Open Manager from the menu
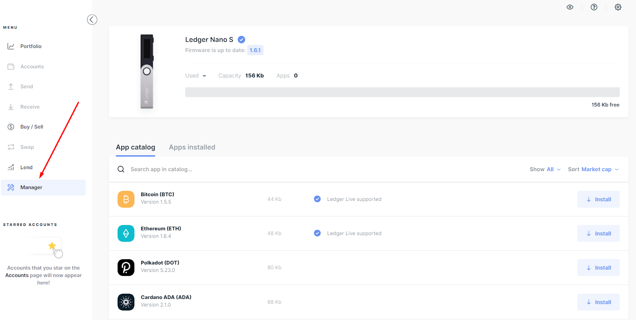The height and width of the screenshot is (320, 636). tap(43, 187)
